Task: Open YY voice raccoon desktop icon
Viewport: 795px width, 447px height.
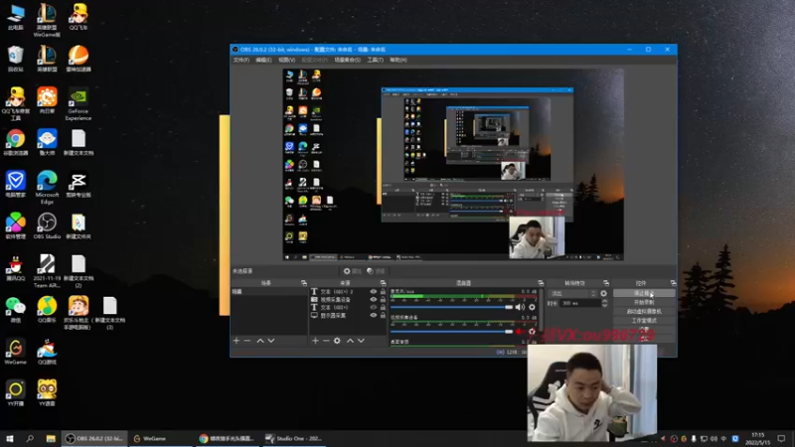Action: click(x=47, y=393)
